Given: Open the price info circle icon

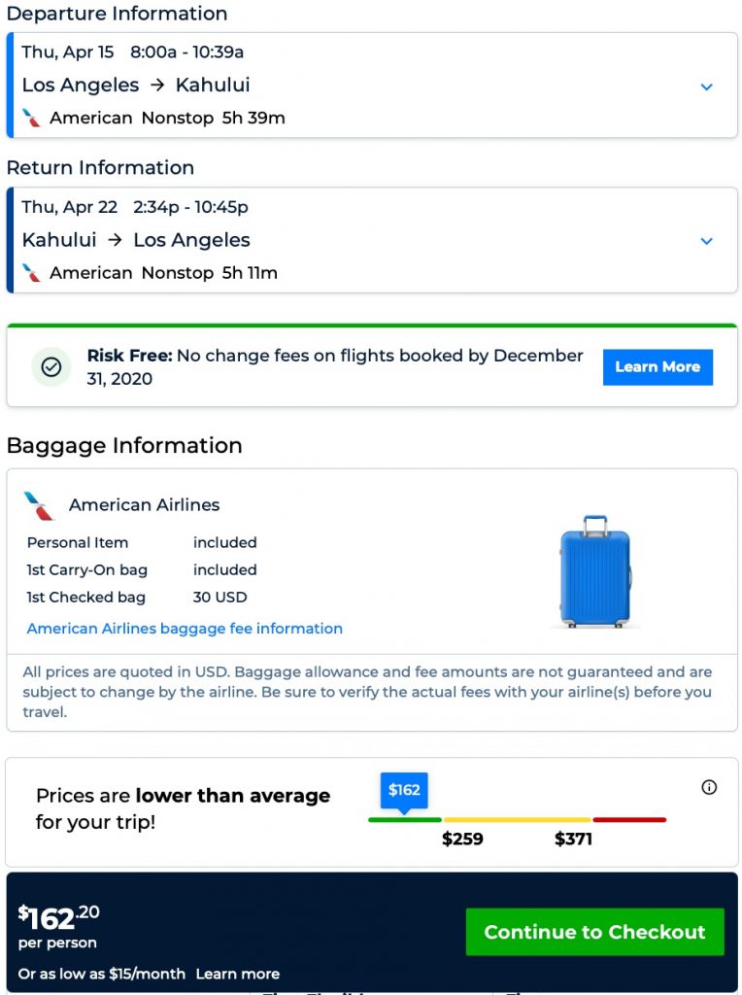Looking at the screenshot, I should pyautogui.click(x=709, y=787).
